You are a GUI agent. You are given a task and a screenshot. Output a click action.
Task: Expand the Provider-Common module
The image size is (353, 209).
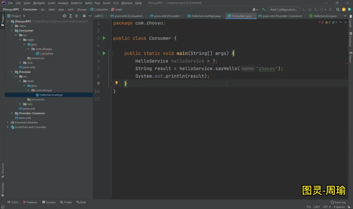click(x=12, y=113)
